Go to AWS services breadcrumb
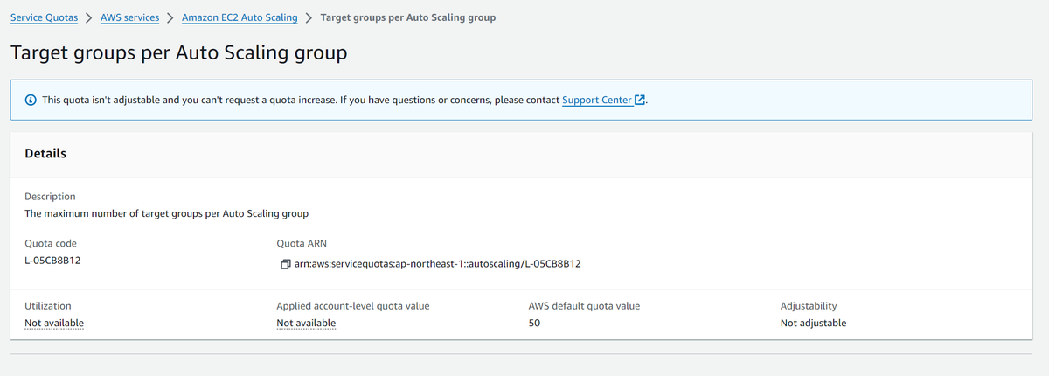1049x376 pixels. (x=130, y=17)
